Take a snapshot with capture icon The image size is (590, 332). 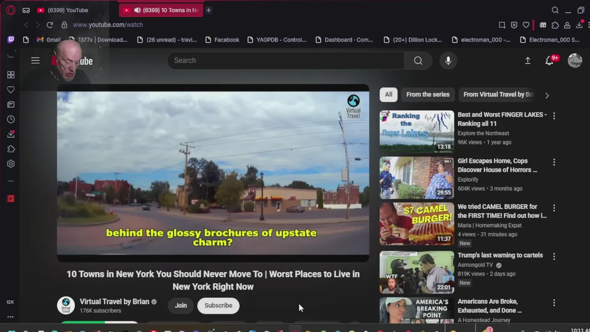click(502, 25)
